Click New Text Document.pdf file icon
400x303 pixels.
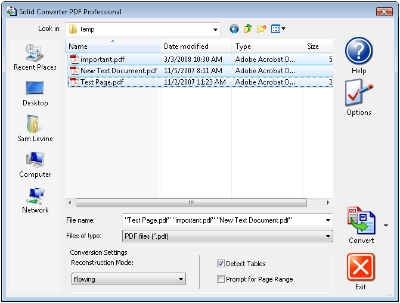pyautogui.click(x=75, y=71)
